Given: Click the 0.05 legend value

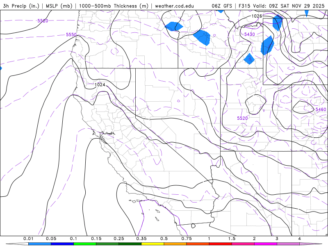Looking at the screenshot, I should tap(51, 239).
